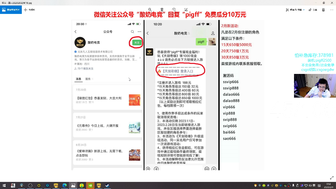Click the profile icon in the 酸奶电竞 chat header
The height and width of the screenshot is (189, 336).
tap(213, 33)
